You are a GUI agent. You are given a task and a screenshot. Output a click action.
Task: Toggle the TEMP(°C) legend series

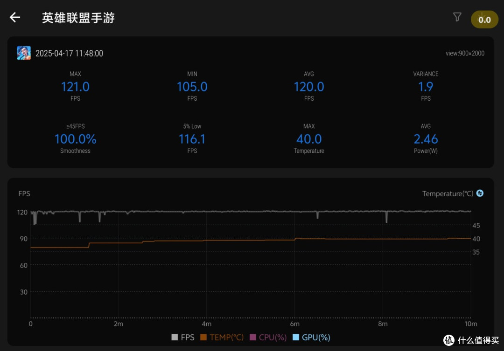[222, 337]
